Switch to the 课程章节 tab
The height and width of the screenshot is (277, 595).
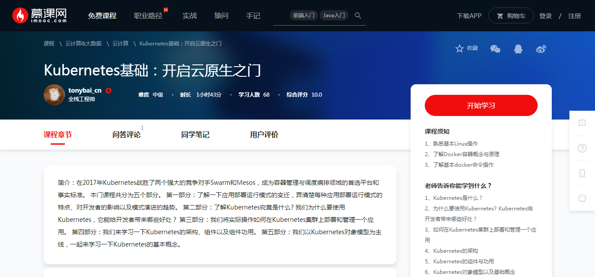(x=58, y=135)
